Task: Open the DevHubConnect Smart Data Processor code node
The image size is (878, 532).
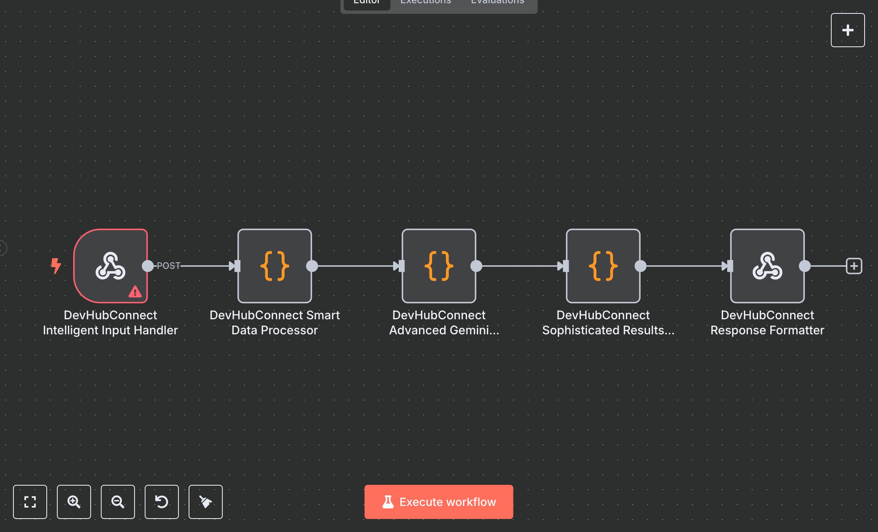Action: tap(274, 266)
